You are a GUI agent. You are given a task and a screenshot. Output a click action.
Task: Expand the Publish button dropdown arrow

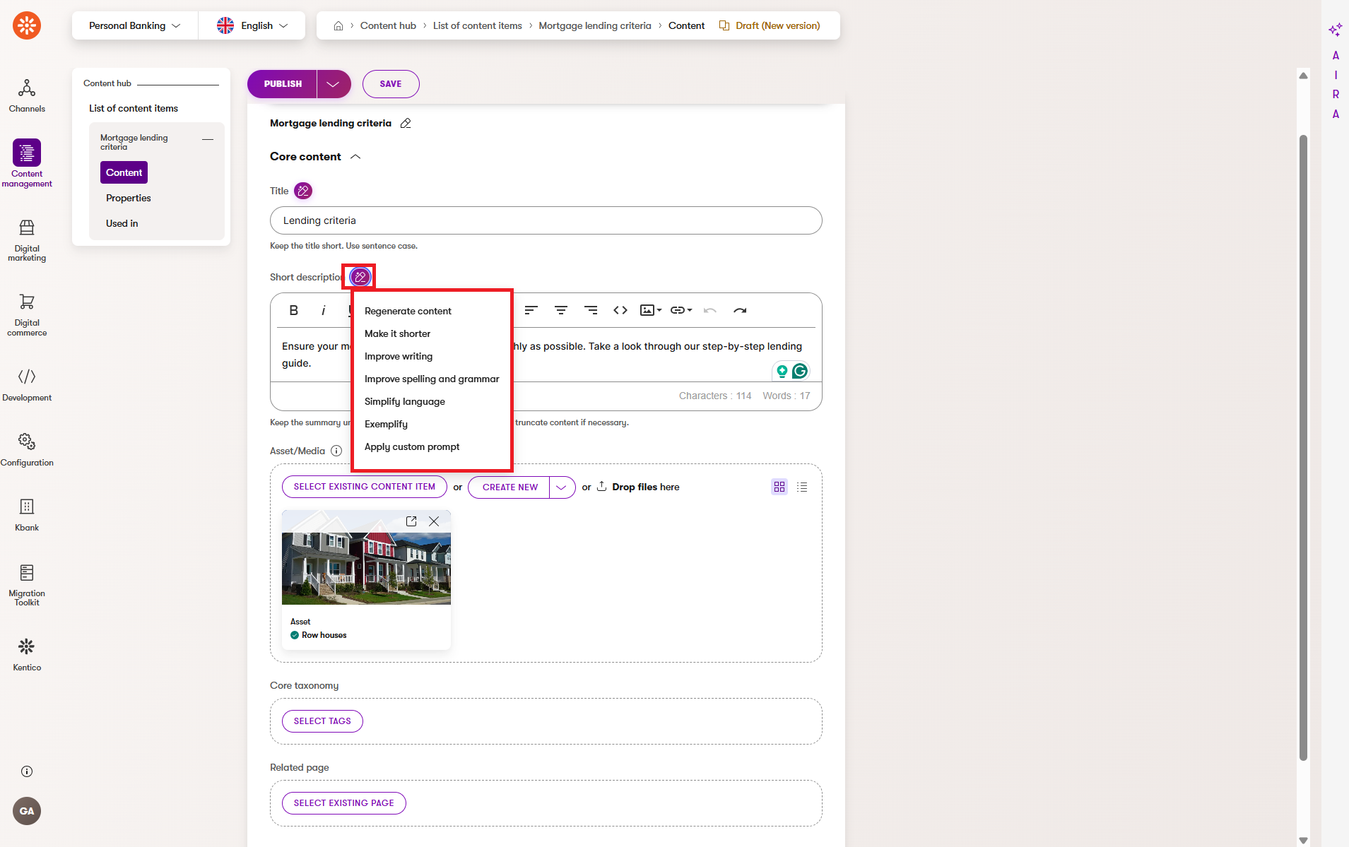point(333,84)
